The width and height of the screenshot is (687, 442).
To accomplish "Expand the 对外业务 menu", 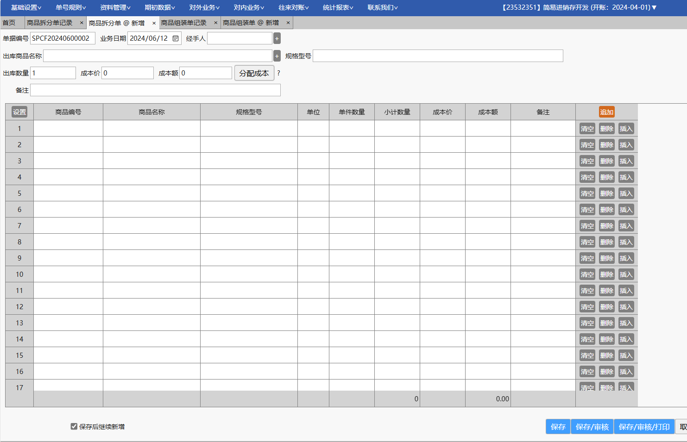I will (x=204, y=7).
